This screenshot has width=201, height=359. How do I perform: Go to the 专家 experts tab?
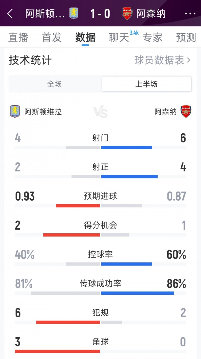pos(152,38)
